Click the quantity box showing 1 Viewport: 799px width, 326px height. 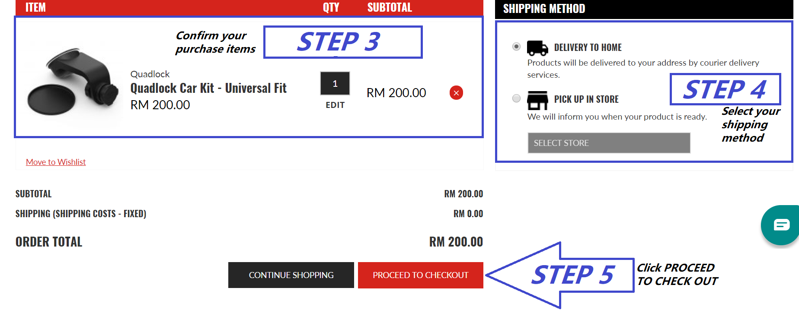coord(335,84)
